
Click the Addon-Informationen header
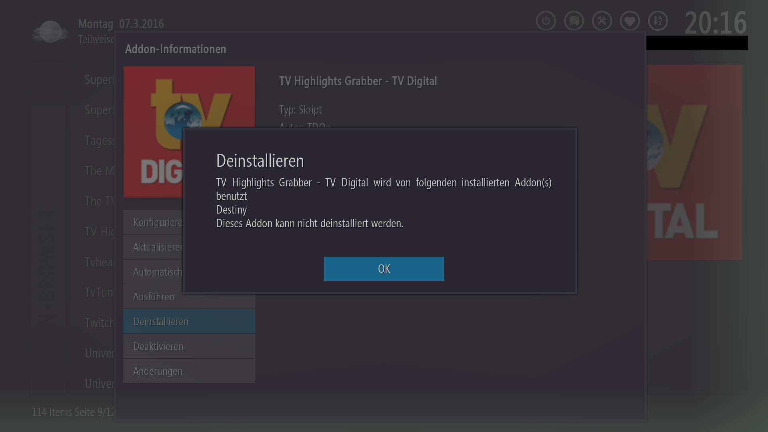[176, 49]
